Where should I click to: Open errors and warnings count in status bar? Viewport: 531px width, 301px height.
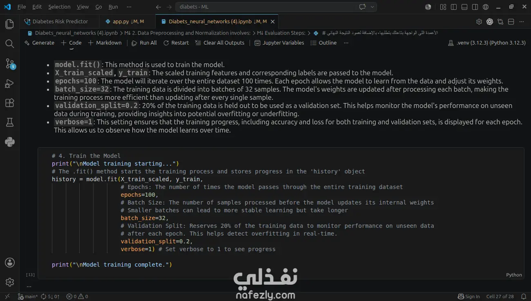pyautogui.click(x=77, y=297)
